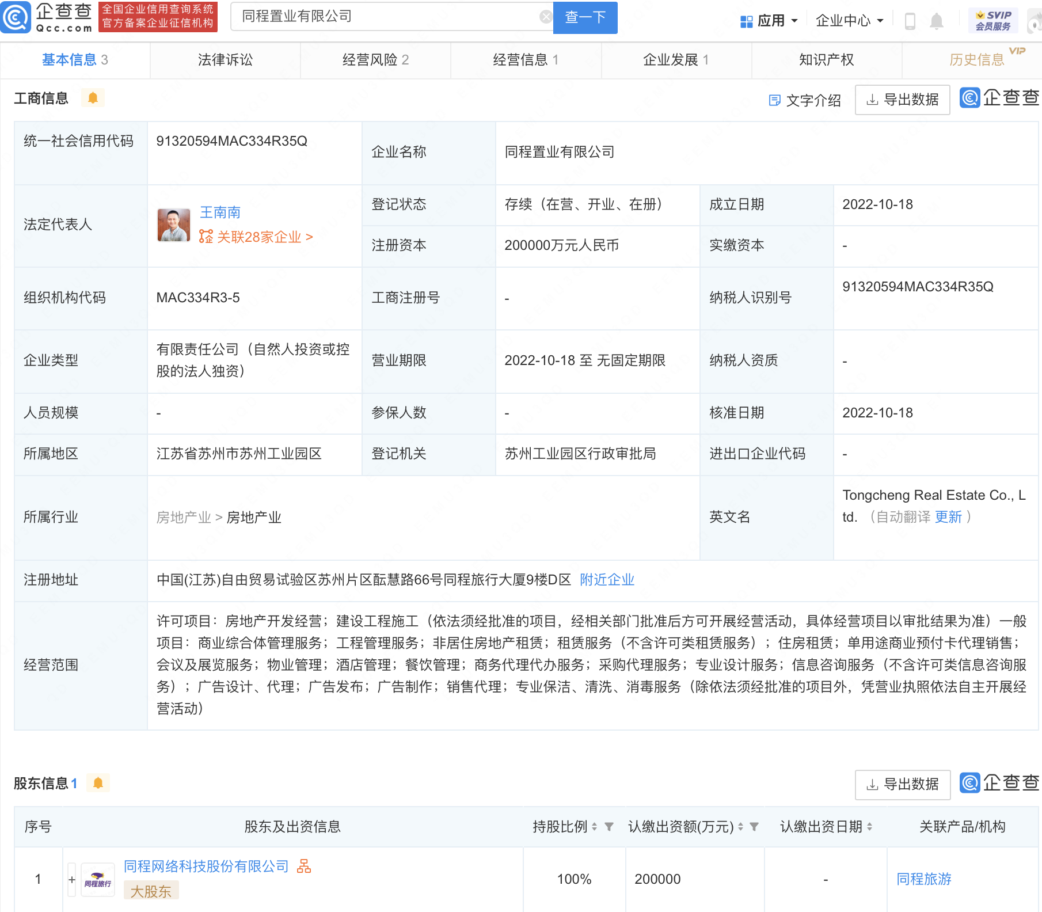Open related product 同程旅游 link
The width and height of the screenshot is (1042, 912).
pyautogui.click(x=924, y=879)
